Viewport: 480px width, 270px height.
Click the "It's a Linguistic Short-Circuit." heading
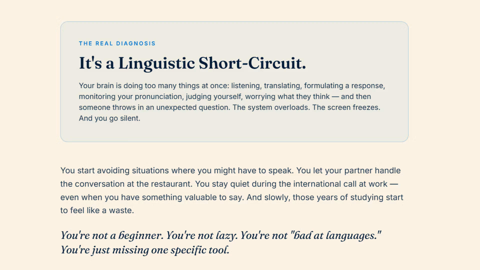192,63
